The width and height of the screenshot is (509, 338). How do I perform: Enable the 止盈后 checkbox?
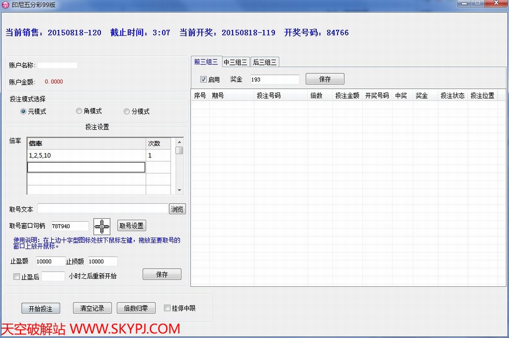[x=17, y=277]
